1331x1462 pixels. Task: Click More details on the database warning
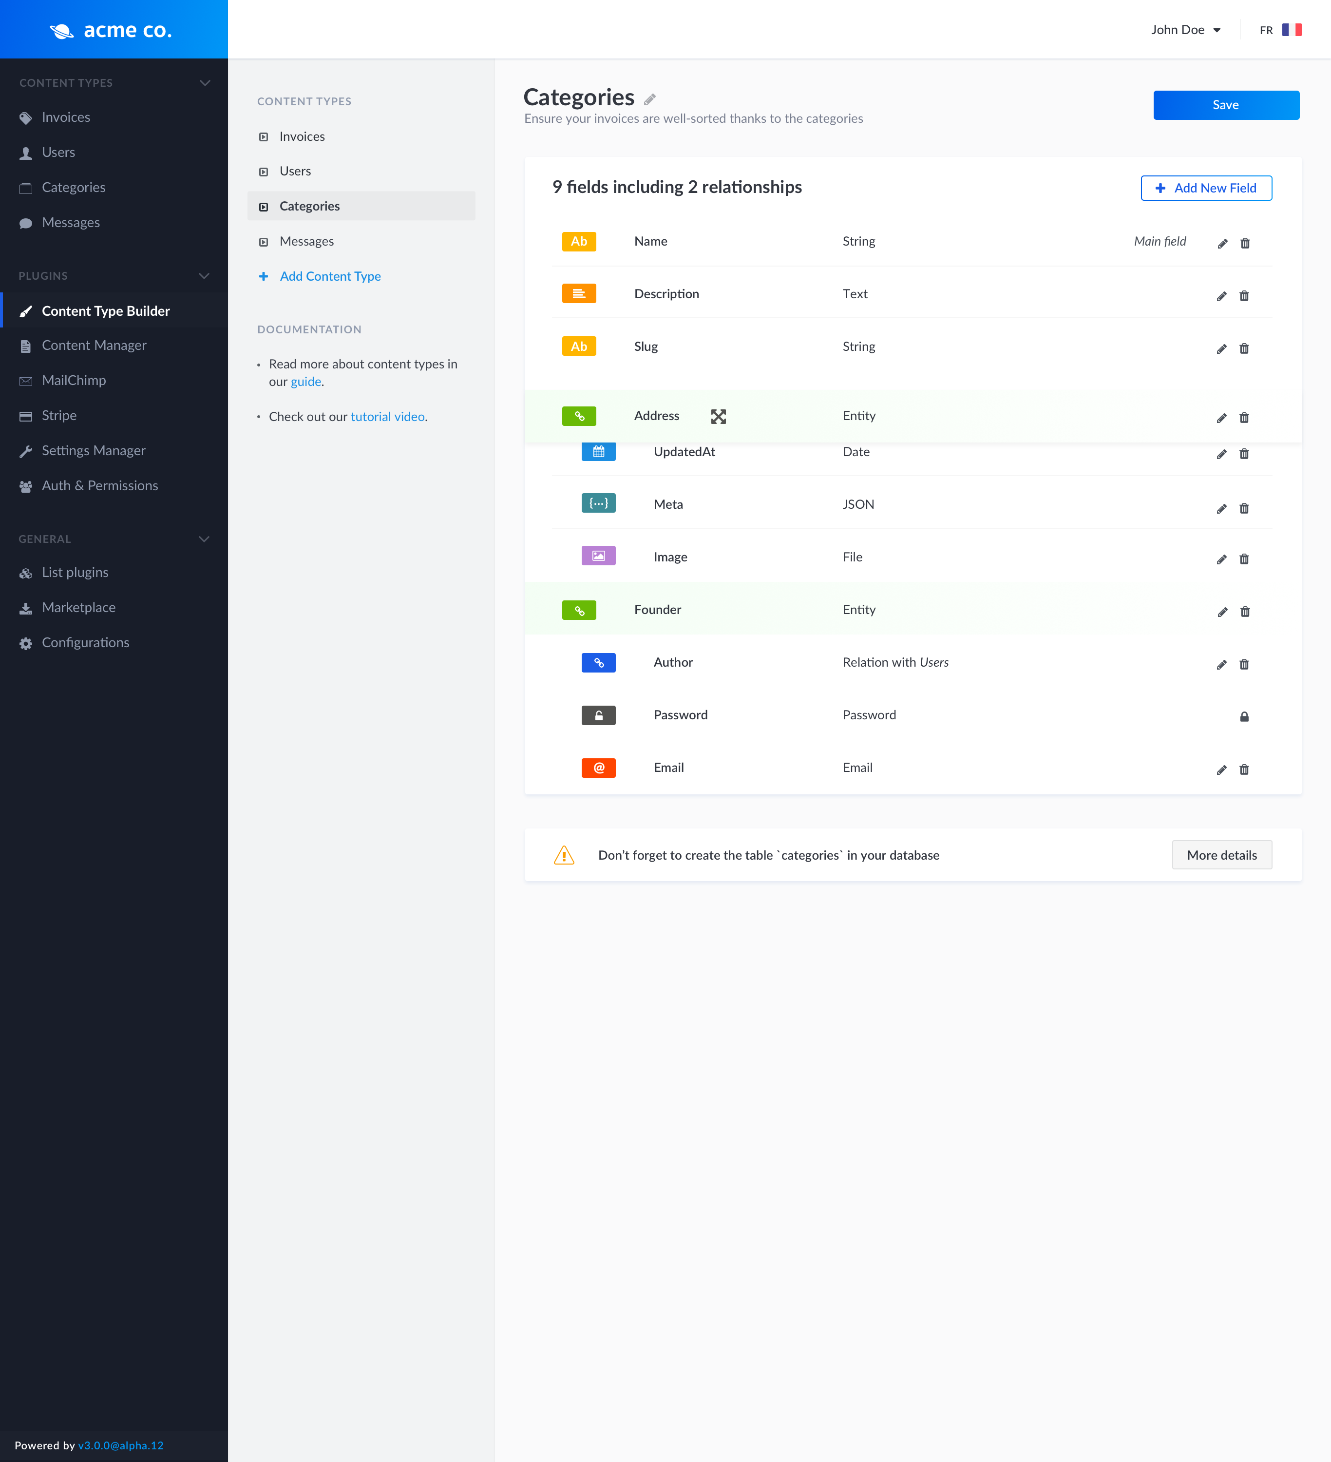pos(1221,855)
